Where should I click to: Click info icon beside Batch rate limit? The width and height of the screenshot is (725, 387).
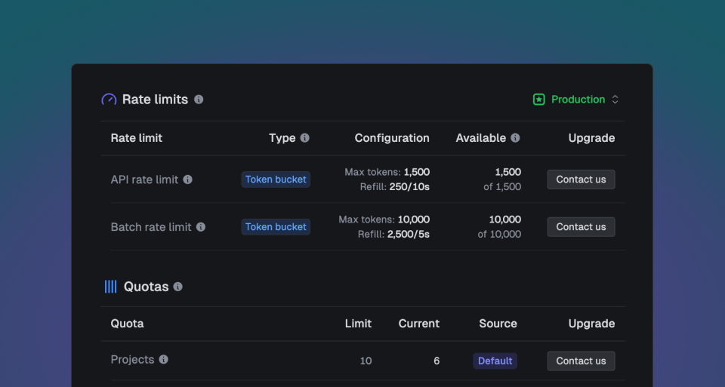coord(201,227)
